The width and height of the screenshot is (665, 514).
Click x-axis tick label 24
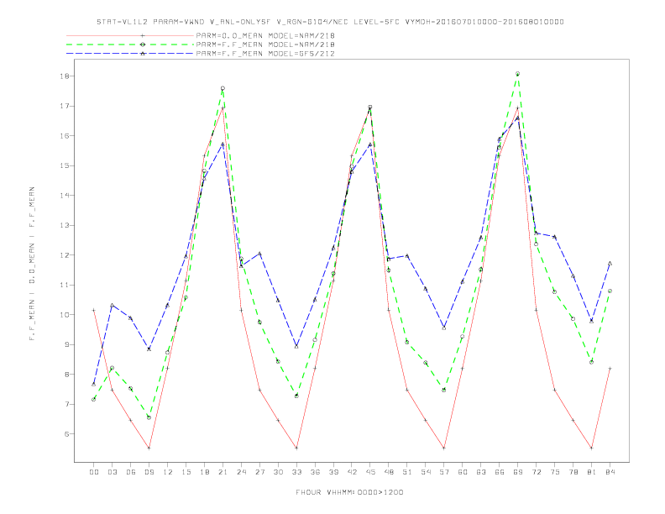tap(241, 472)
